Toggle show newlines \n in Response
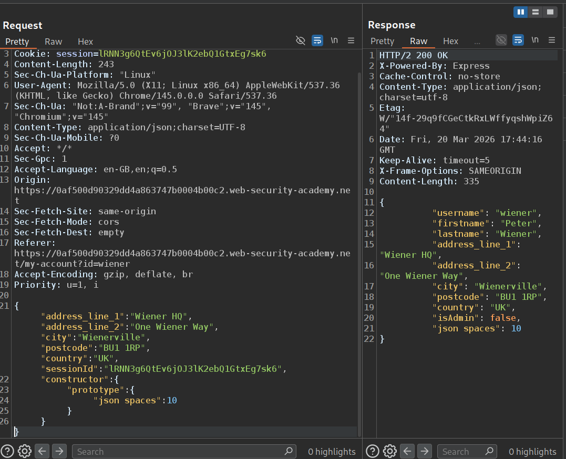The width and height of the screenshot is (566, 459). click(534, 40)
